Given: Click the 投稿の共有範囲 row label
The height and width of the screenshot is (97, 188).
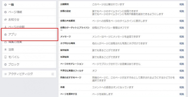Looking at the screenshot, I should click(67, 21).
